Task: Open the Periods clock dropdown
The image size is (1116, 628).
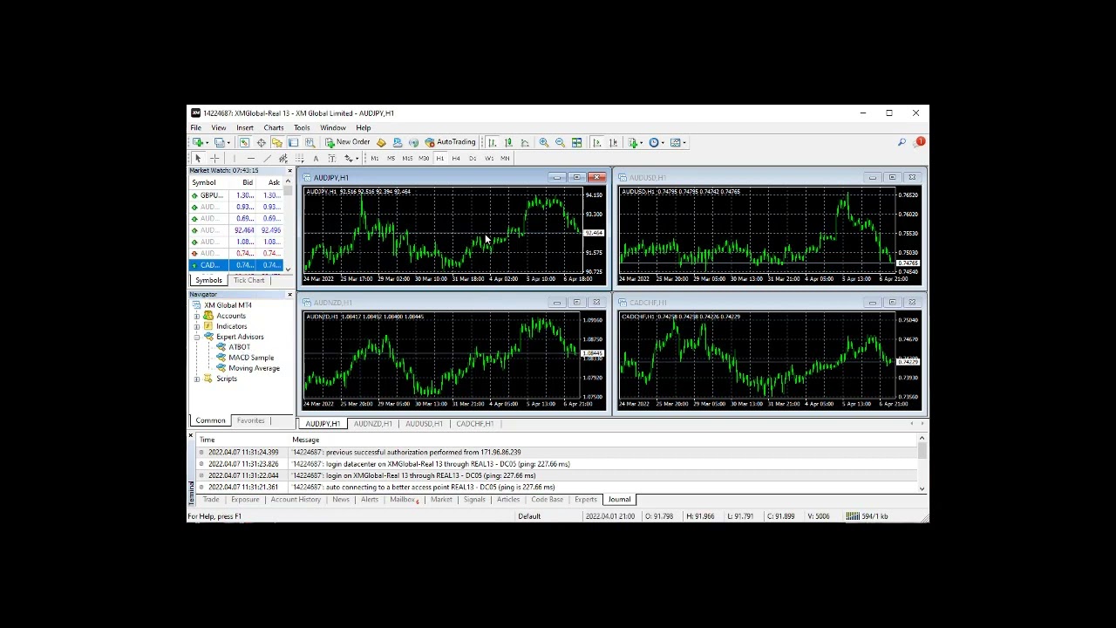Action: (x=657, y=142)
